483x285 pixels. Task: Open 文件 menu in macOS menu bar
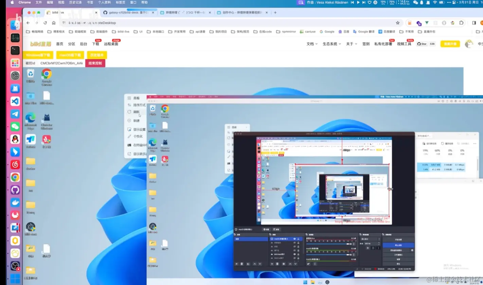click(x=39, y=2)
